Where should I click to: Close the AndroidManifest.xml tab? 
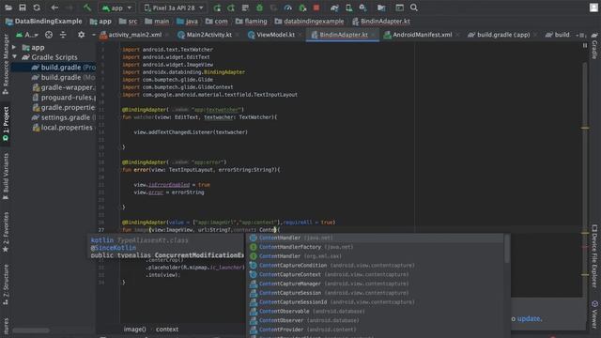tap(457, 35)
